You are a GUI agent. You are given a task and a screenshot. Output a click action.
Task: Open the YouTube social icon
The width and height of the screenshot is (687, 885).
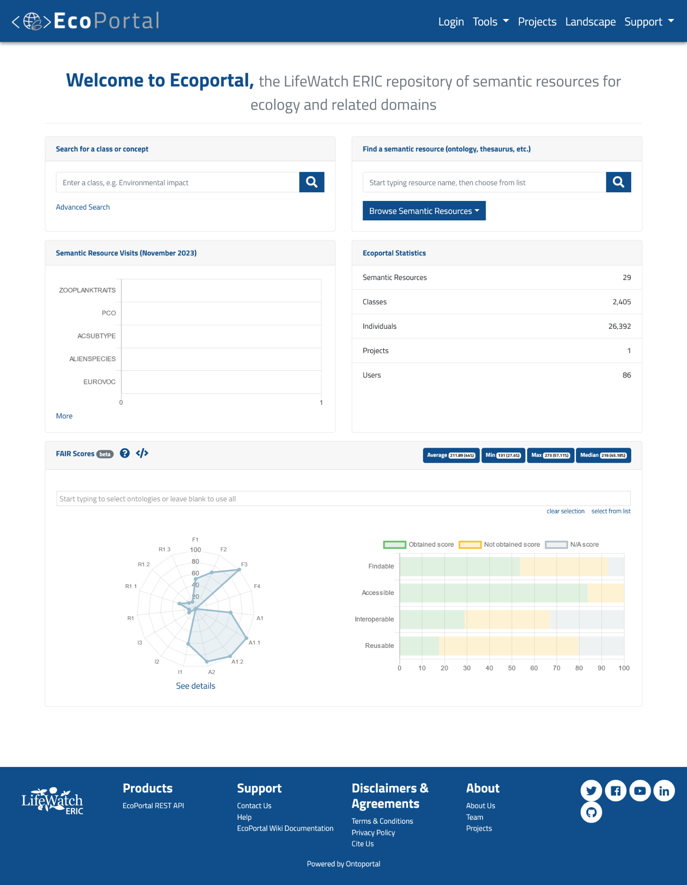click(640, 790)
